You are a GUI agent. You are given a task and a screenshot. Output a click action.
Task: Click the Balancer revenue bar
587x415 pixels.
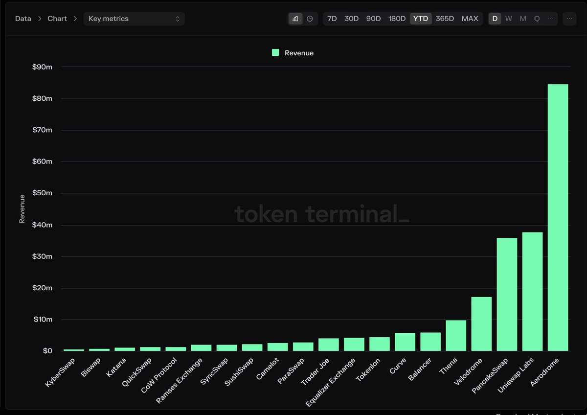[x=430, y=342]
